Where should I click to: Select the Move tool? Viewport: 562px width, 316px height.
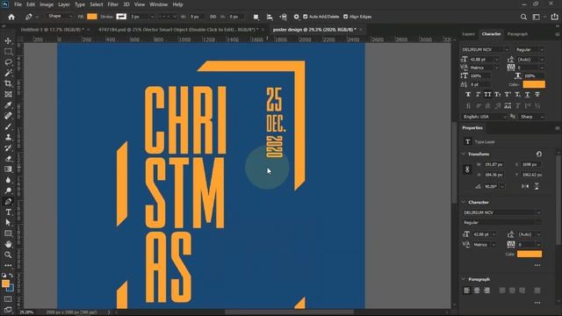pyautogui.click(x=8, y=41)
